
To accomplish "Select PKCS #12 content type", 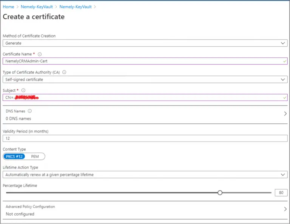I will [x=14, y=156].
